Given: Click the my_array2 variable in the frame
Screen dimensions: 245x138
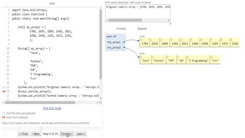Looking at the screenshot, I should click(x=114, y=48).
